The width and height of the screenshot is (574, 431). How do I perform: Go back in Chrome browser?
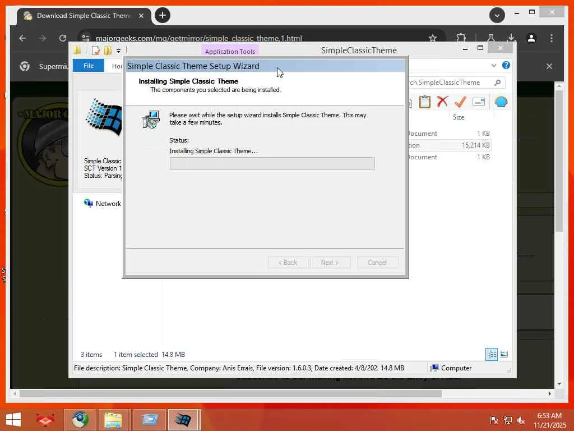tap(22, 38)
